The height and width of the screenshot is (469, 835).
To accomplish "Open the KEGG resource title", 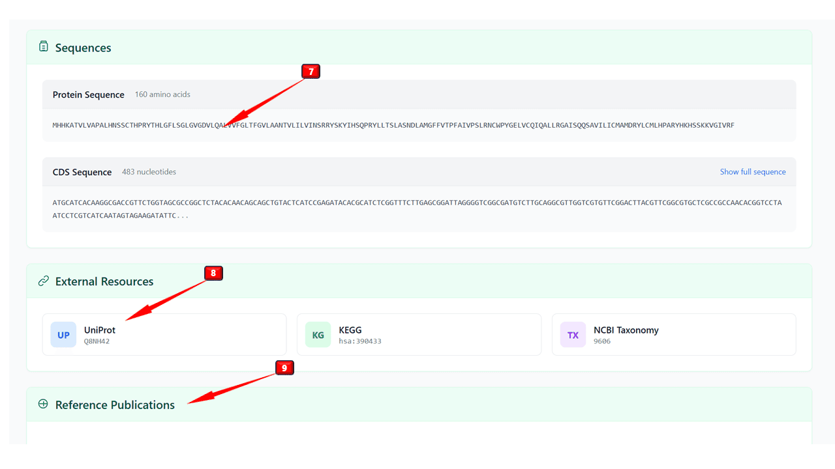I will tap(350, 330).
